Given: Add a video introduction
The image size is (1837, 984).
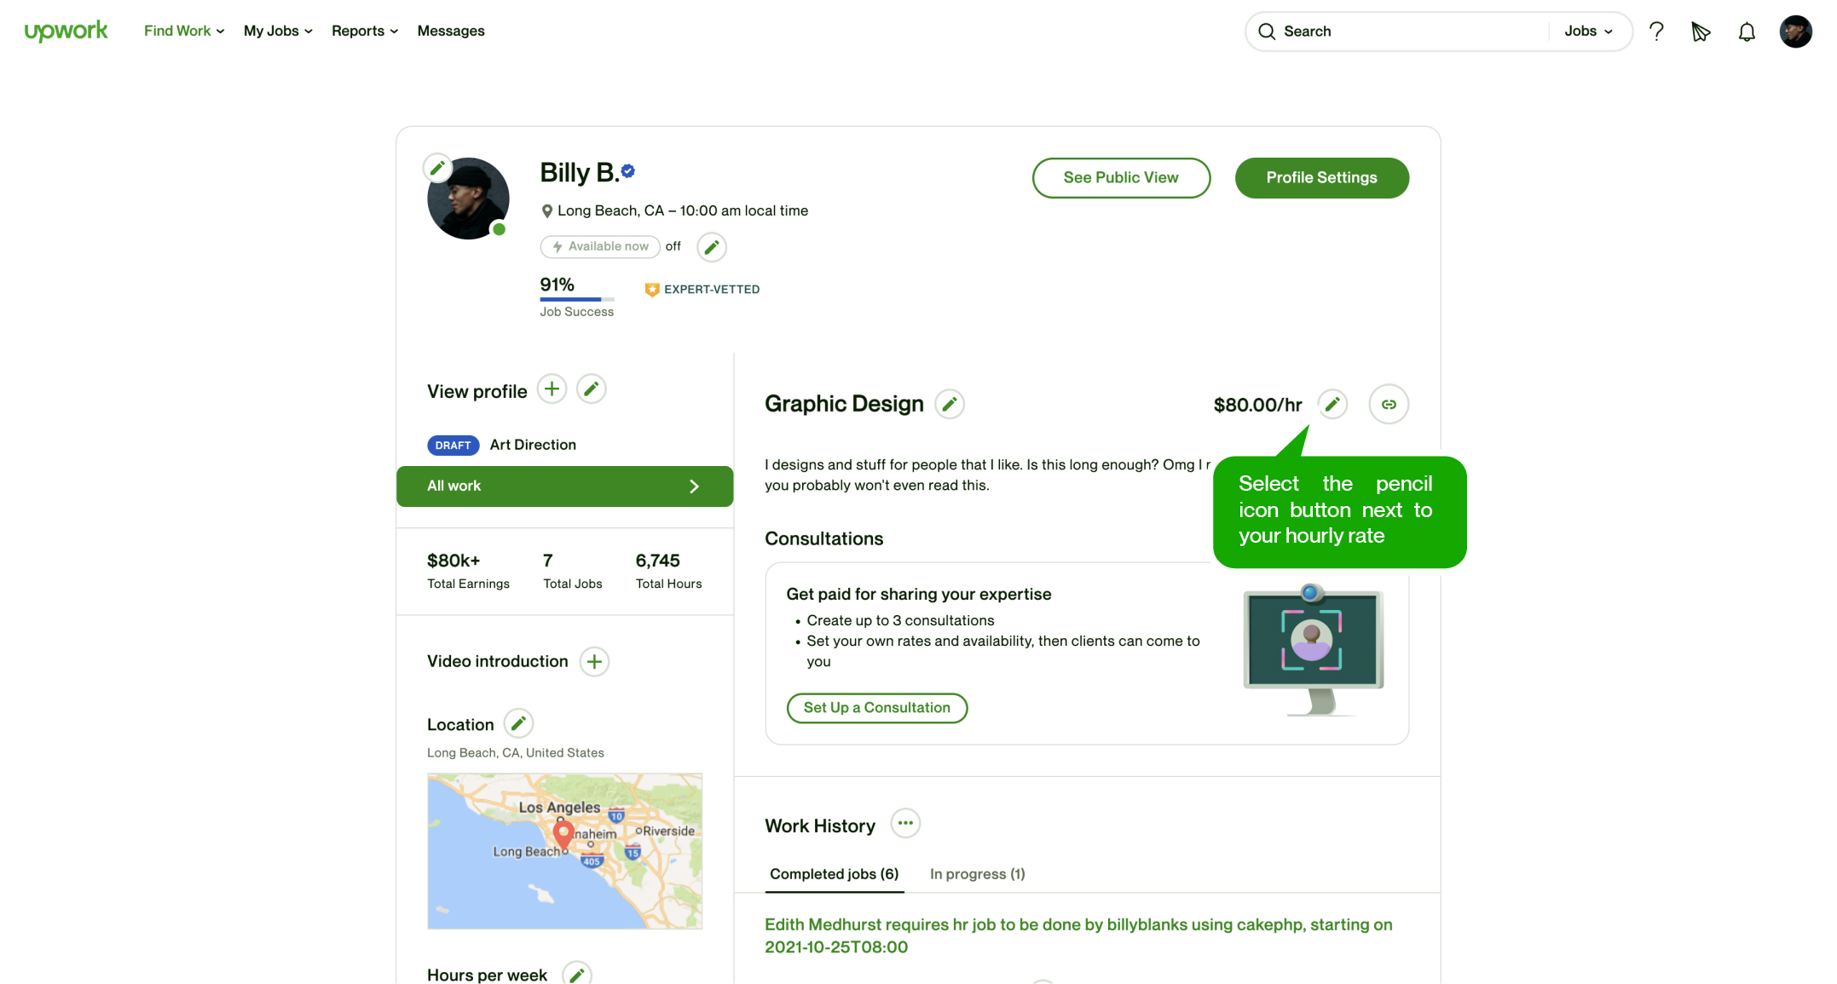Looking at the screenshot, I should pyautogui.click(x=594, y=661).
